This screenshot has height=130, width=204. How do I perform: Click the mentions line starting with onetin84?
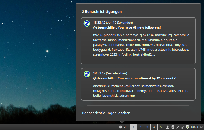(x=133, y=86)
